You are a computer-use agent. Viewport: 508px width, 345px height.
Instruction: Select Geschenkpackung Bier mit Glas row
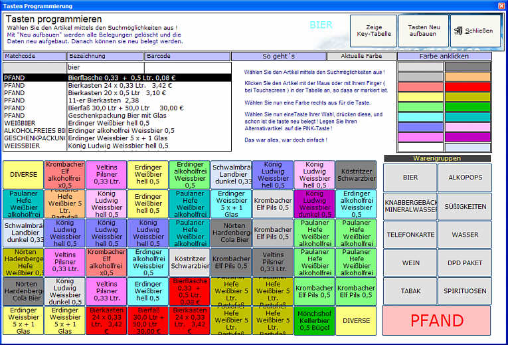tap(118, 116)
